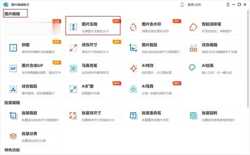
Task: Launch the AI扩图 expand tool
Action: pos(93,89)
